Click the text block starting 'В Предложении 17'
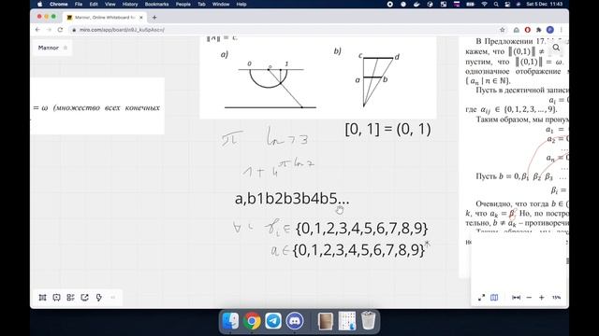The height and width of the screenshot is (336, 599). 517,61
